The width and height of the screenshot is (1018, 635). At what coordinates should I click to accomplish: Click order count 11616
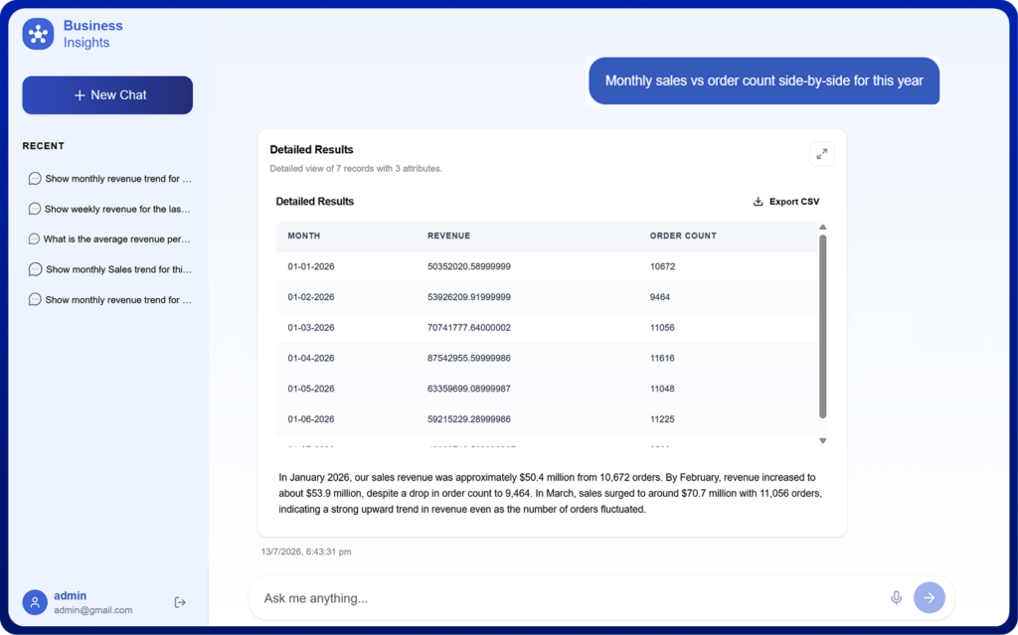pyautogui.click(x=662, y=358)
